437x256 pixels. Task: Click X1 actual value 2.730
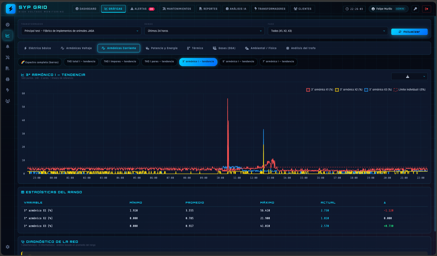pyautogui.click(x=325, y=211)
